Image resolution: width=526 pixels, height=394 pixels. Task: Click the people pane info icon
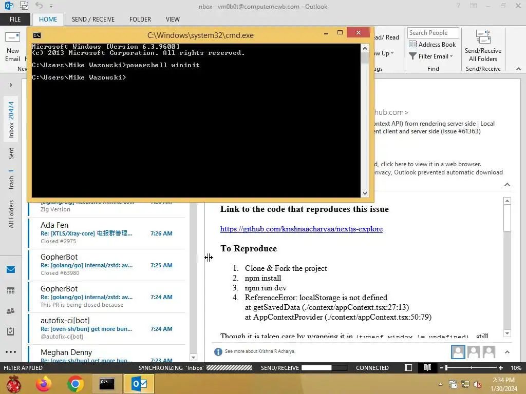click(x=218, y=351)
